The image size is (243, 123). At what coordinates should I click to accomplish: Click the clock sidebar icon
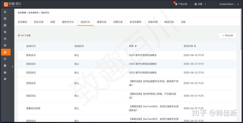(5, 39)
